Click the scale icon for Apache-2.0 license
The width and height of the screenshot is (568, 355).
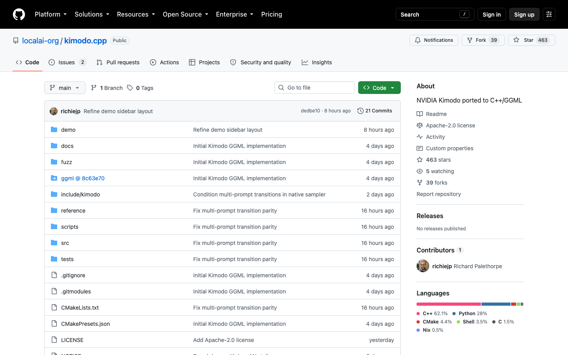pos(420,125)
